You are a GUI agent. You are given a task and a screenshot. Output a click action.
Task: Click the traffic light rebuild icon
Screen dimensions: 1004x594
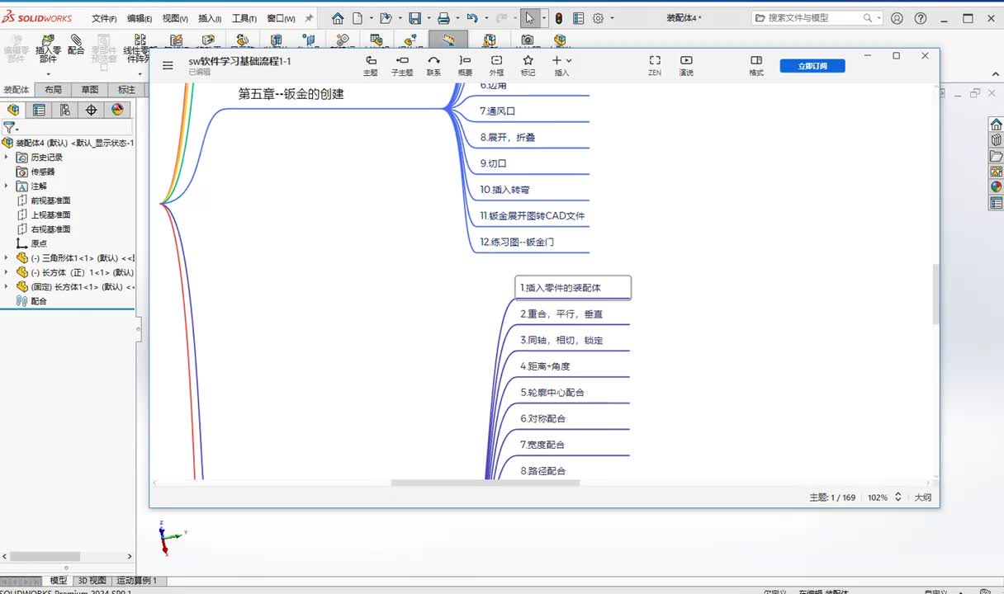coord(559,18)
